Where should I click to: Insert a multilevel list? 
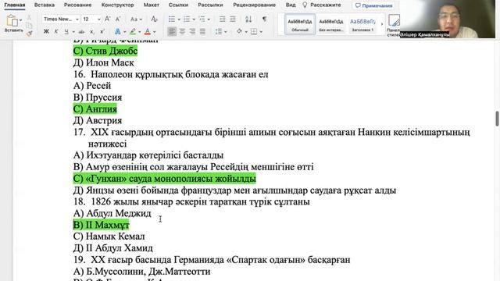pos(202,19)
